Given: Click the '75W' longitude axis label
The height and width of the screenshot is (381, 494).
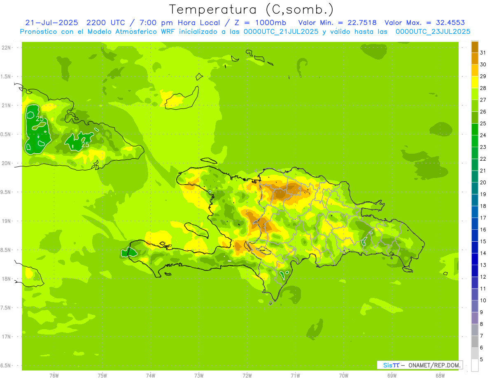Looking at the screenshot, I should tap(102, 376).
